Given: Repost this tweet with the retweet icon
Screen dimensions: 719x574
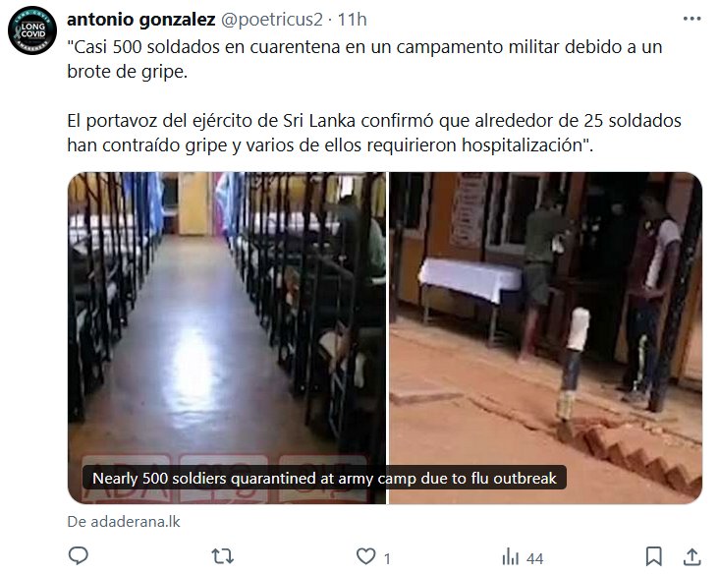Looking at the screenshot, I should [222, 556].
